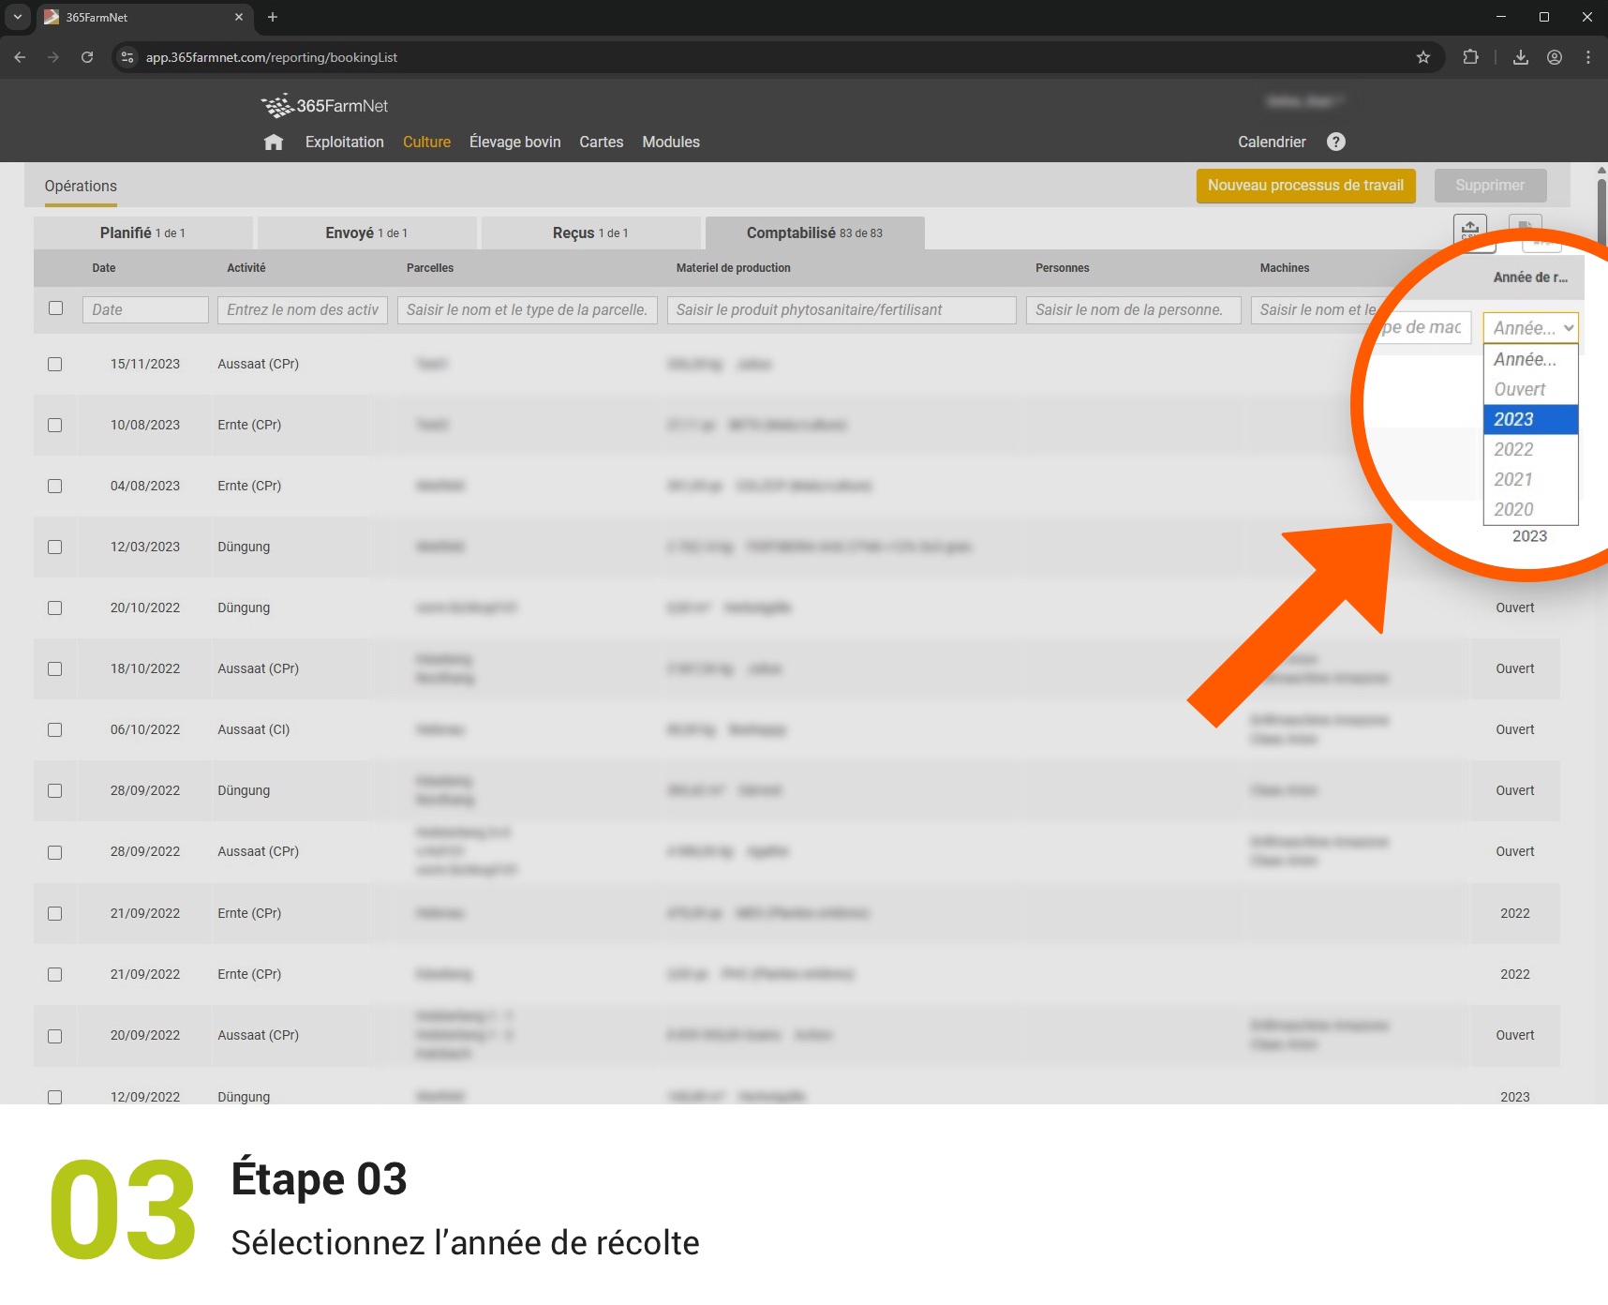Viewport: 1608px width, 1305px height.
Task: Click the export CSV icon above table
Action: [x=1469, y=230]
